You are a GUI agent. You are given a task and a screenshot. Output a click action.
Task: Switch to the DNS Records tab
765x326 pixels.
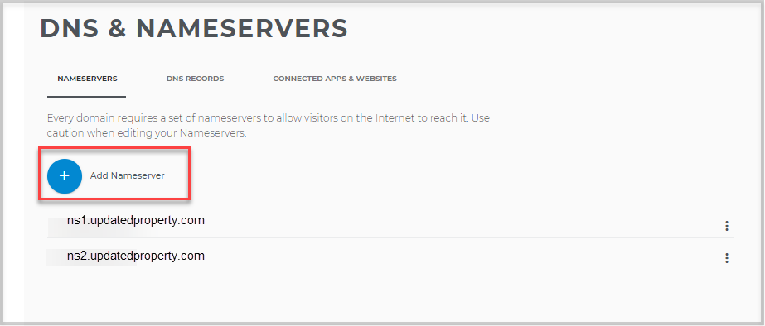[195, 79]
